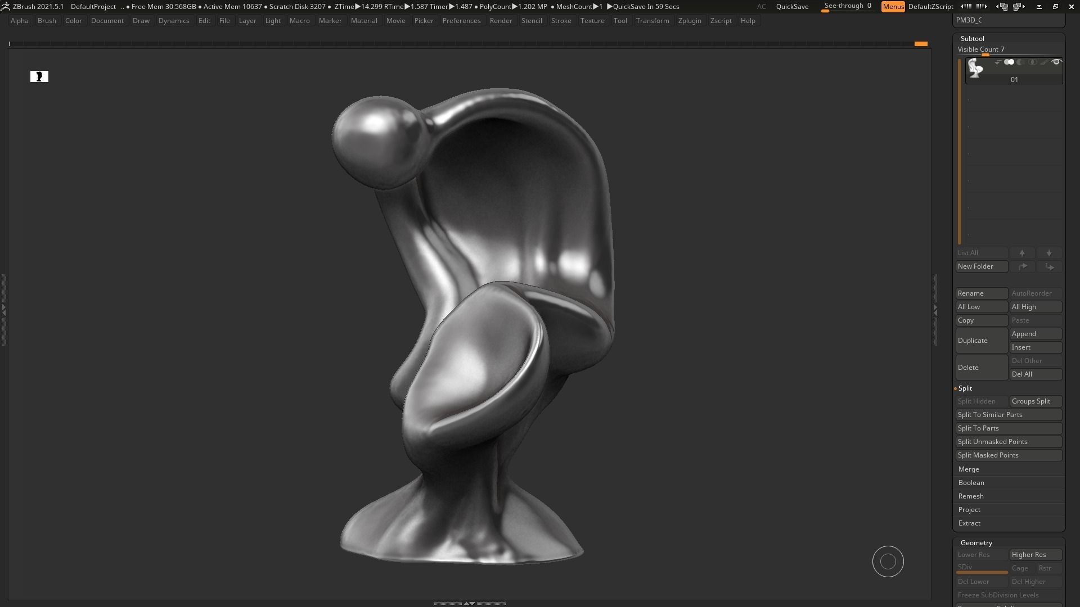Collapse the Geometry panel header
The image size is (1080, 607).
pos(976,543)
